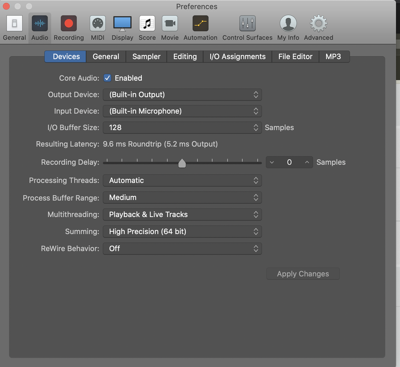Open Display preferences monitor icon
Screen dimensions: 400x367
tap(122, 23)
